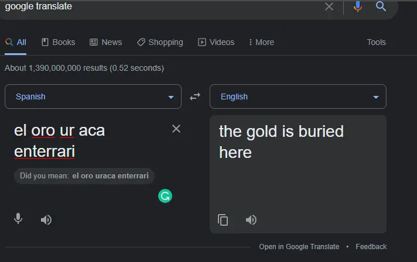
Task: Accept suggestion 'el oro uraca enterrari'
Action: click(x=110, y=175)
